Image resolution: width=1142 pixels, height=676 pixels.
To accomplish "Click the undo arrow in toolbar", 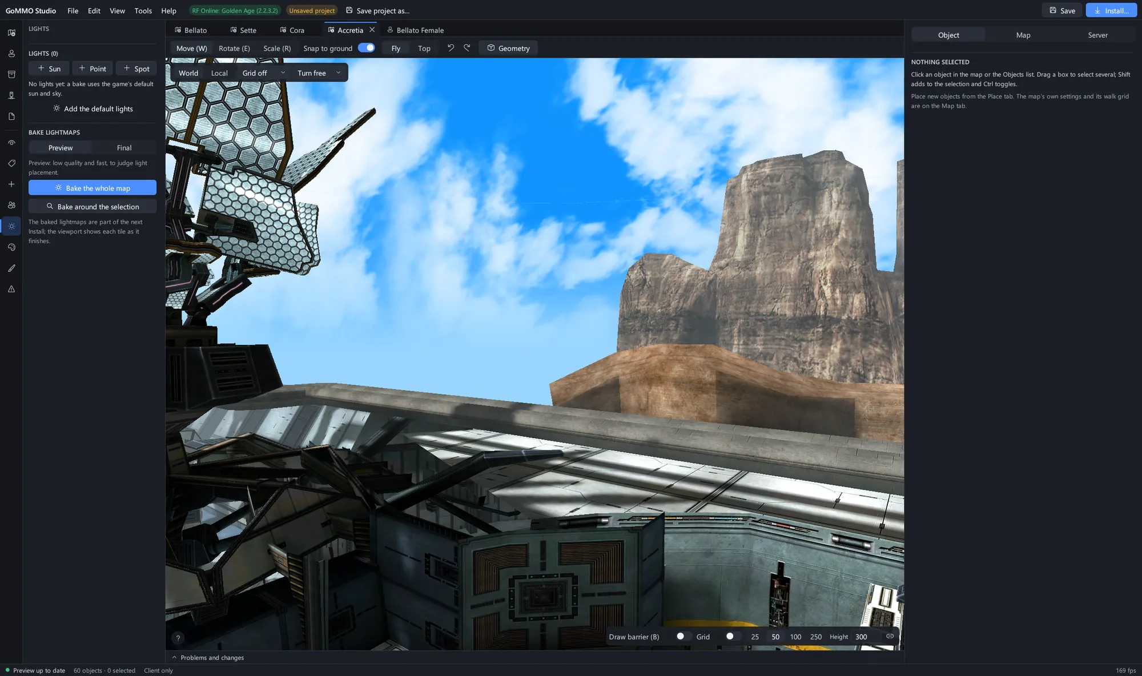I will pyautogui.click(x=451, y=48).
